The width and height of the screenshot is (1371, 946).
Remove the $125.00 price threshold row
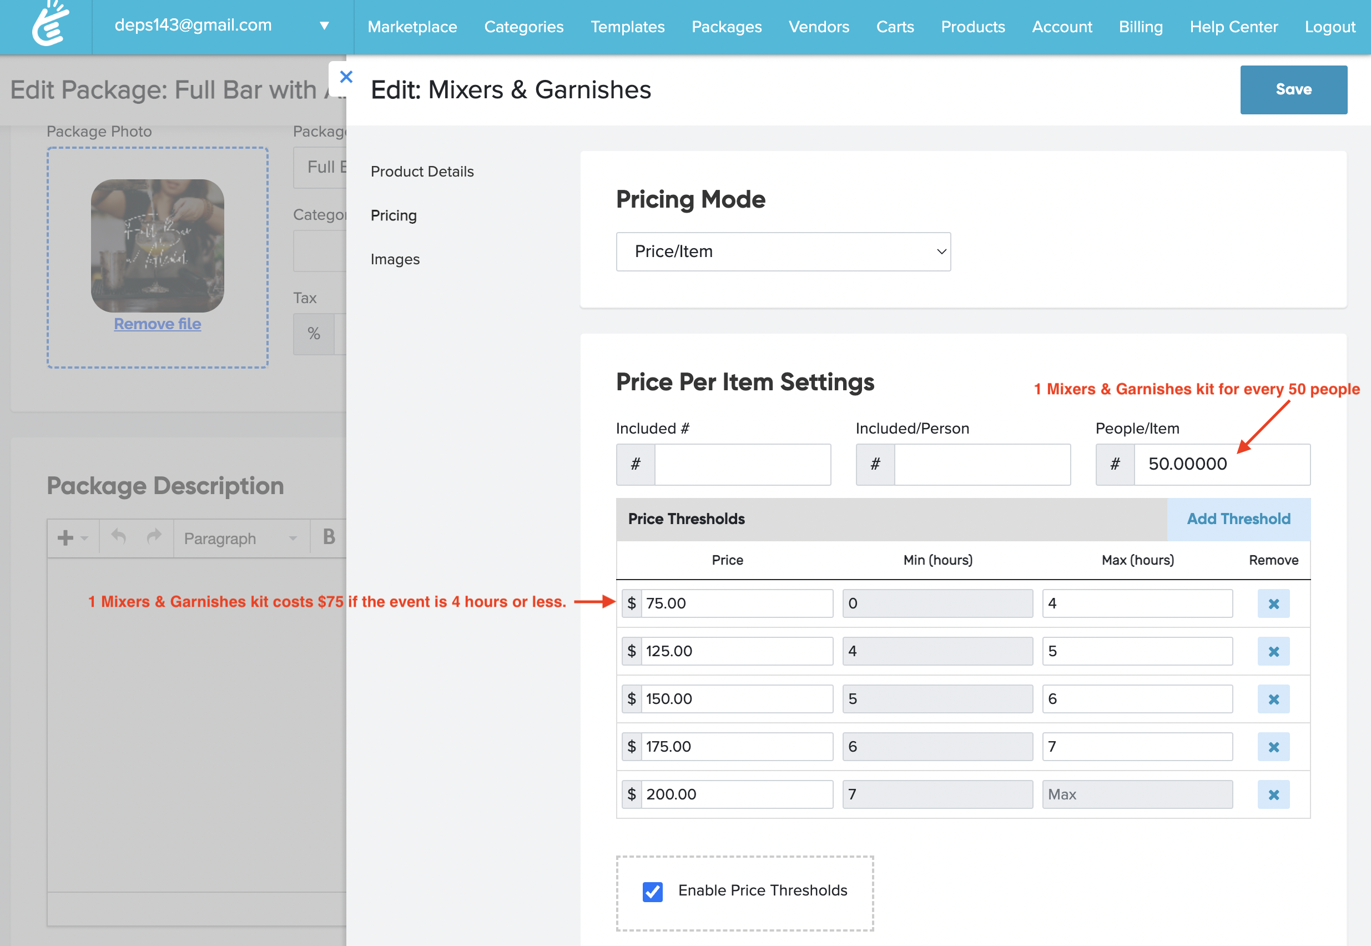pyautogui.click(x=1273, y=651)
